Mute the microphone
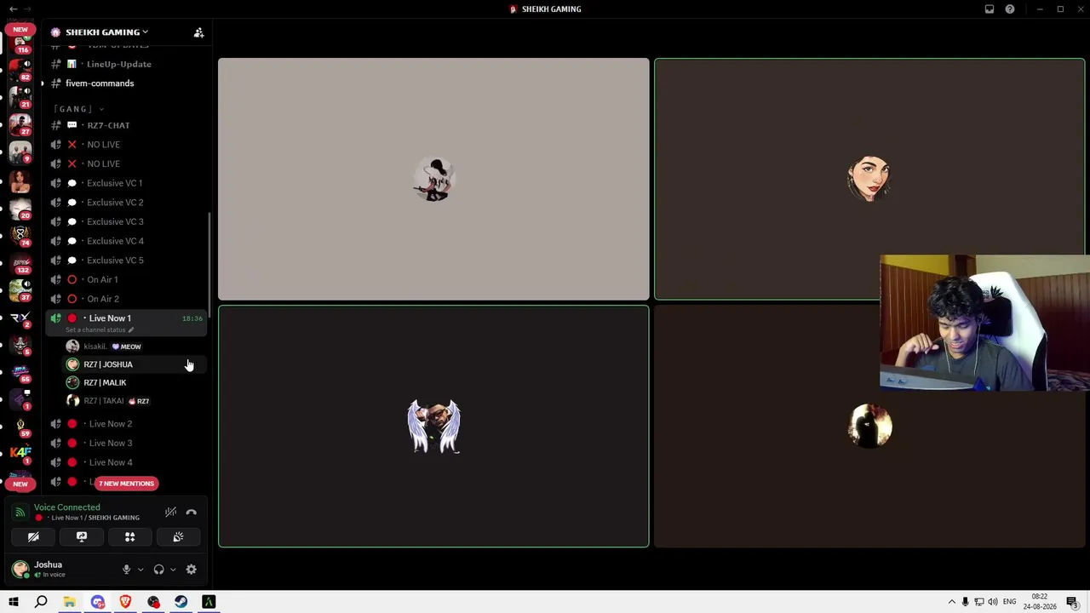This screenshot has height=613, width=1090. pyautogui.click(x=126, y=570)
